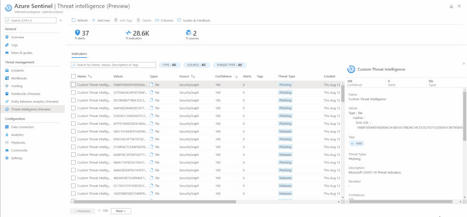Click the Alerts column header
Image resolution: width=467 pixels, height=217 pixels.
coord(247,76)
